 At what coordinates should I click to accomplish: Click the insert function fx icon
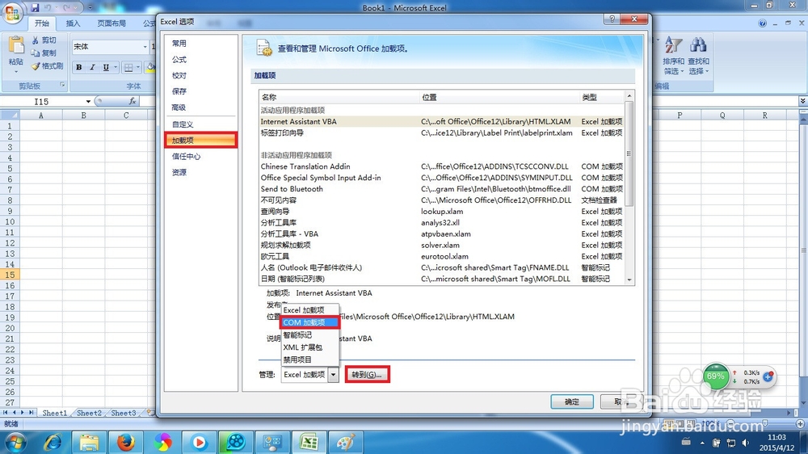pos(133,101)
